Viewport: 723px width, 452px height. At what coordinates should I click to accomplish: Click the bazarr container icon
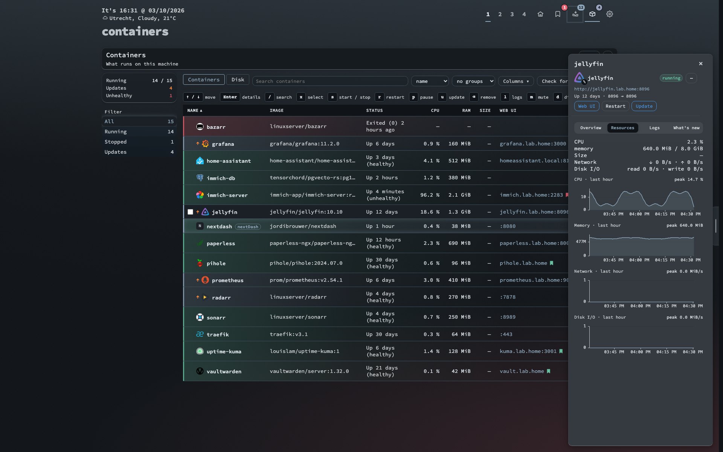200,127
